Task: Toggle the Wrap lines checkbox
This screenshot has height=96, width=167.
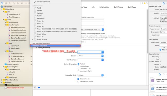Action: [160, 50]
